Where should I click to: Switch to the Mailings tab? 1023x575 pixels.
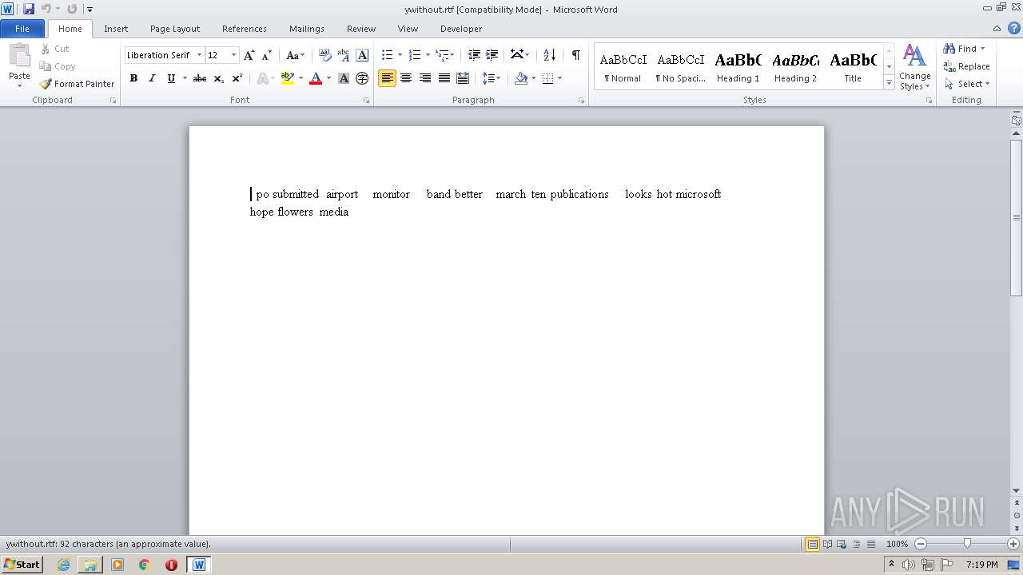(x=307, y=29)
